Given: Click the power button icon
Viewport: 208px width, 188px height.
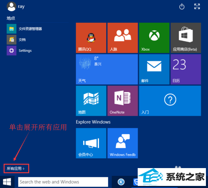Looking at the screenshot, I should [x=182, y=7].
